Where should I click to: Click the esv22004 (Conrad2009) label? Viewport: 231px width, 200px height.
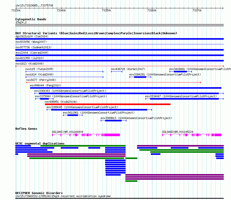click(32, 53)
